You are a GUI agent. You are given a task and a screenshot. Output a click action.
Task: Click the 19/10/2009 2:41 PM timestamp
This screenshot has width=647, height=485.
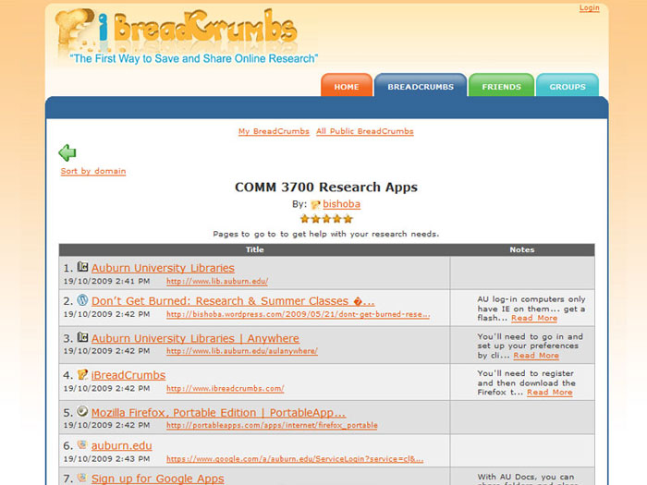106,281
